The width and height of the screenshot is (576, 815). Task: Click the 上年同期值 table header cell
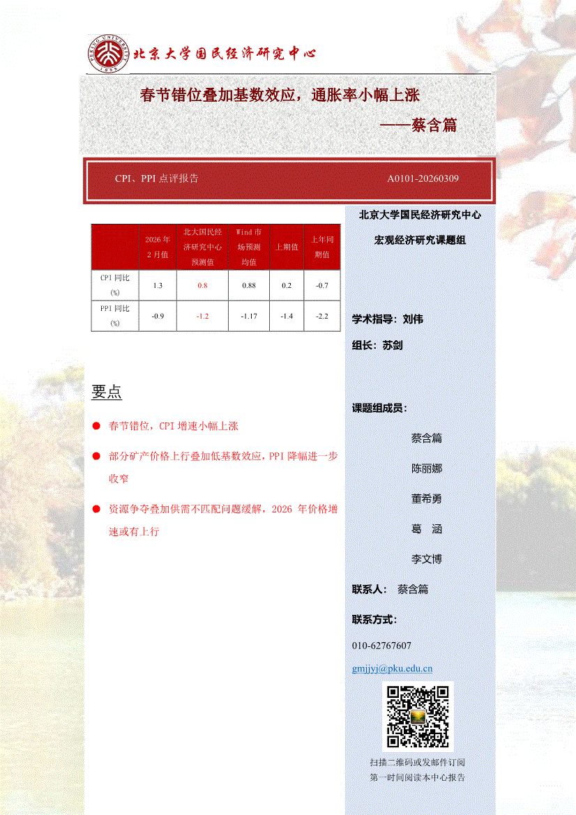click(321, 247)
